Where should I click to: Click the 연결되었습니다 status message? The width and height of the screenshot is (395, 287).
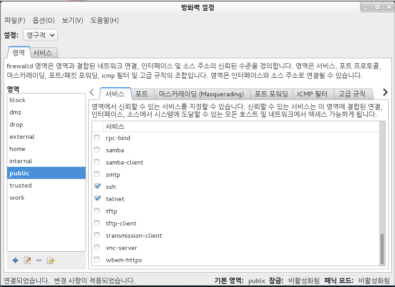tap(26, 281)
